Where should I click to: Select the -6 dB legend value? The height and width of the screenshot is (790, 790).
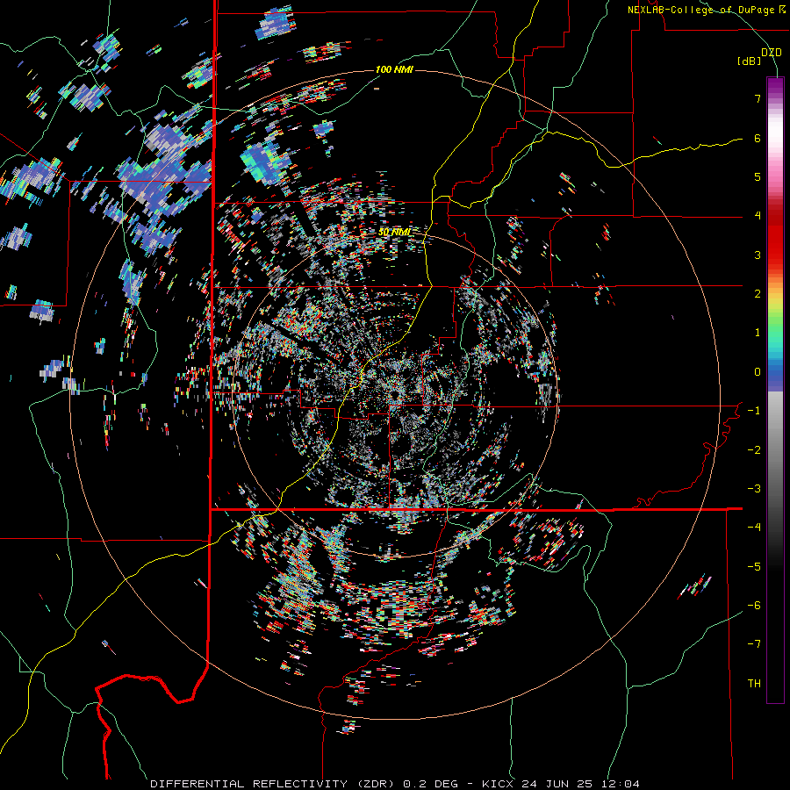754,606
